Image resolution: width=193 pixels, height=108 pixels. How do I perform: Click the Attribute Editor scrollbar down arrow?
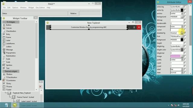coord(191,73)
